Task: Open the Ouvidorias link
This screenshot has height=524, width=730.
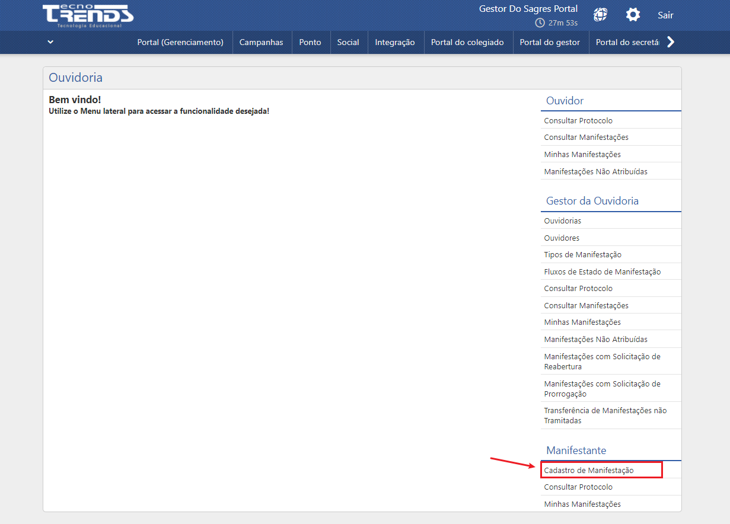Action: [562, 221]
